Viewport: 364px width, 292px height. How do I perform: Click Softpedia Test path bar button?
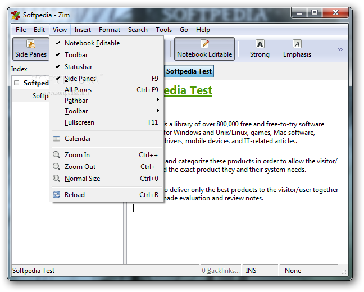[x=189, y=71]
